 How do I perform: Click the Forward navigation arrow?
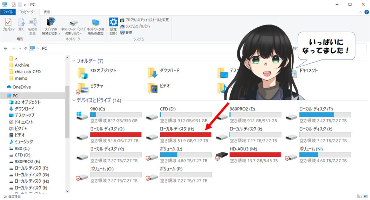point(13,49)
